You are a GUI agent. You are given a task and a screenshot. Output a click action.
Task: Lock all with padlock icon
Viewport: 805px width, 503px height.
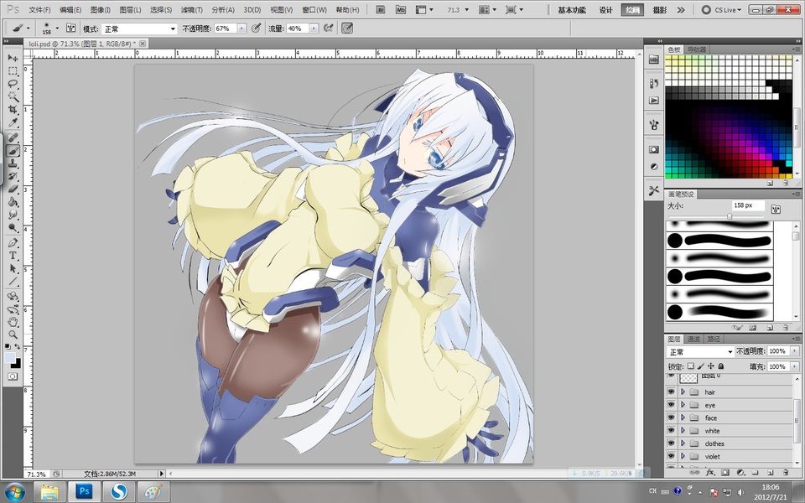click(721, 366)
